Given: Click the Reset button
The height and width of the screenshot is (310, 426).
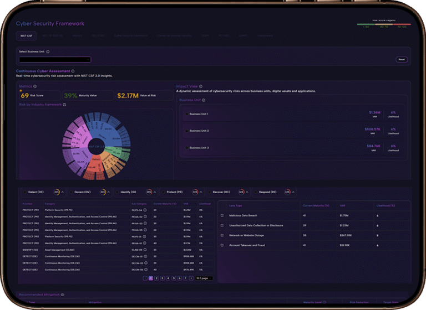Looking at the screenshot, I should tap(402, 59).
